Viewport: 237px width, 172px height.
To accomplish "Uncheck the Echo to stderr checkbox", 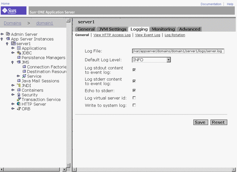I will [134, 90].
